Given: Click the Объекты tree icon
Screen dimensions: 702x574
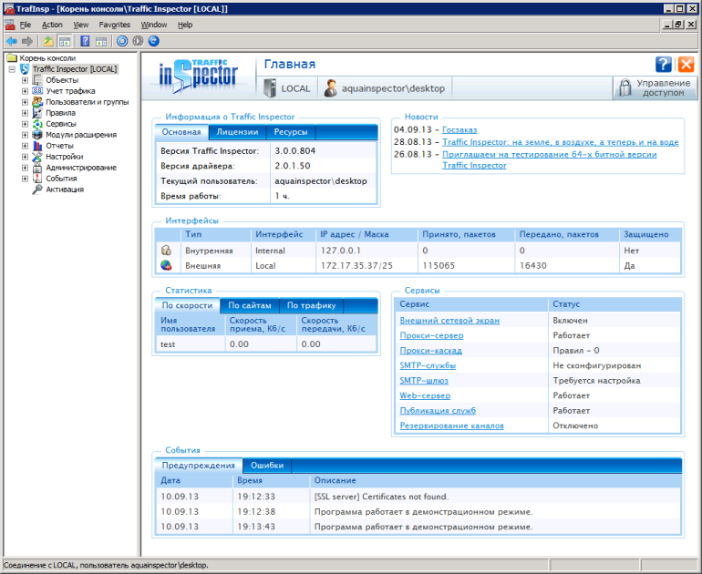Looking at the screenshot, I should tap(37, 80).
